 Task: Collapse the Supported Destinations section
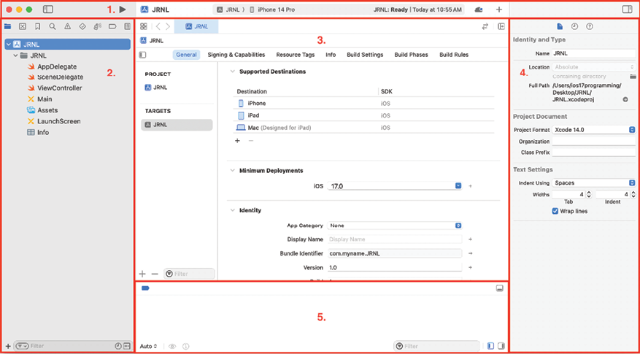pyautogui.click(x=232, y=72)
